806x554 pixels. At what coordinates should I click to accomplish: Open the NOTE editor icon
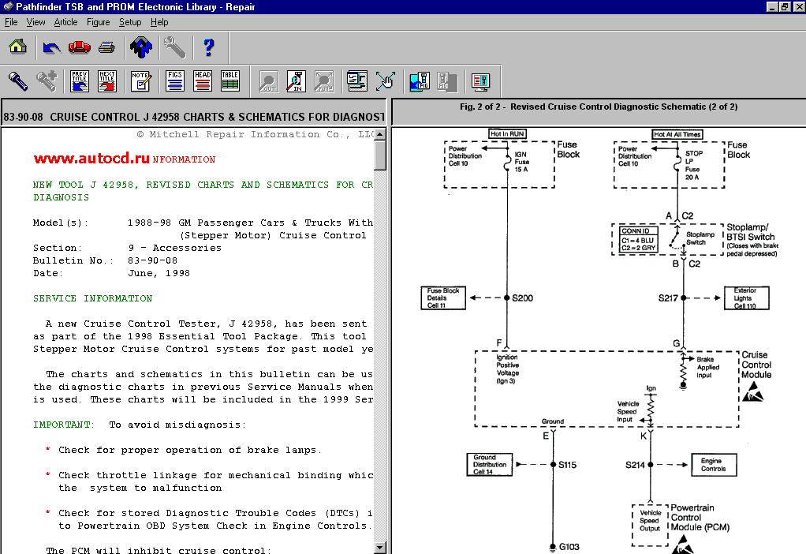141,80
